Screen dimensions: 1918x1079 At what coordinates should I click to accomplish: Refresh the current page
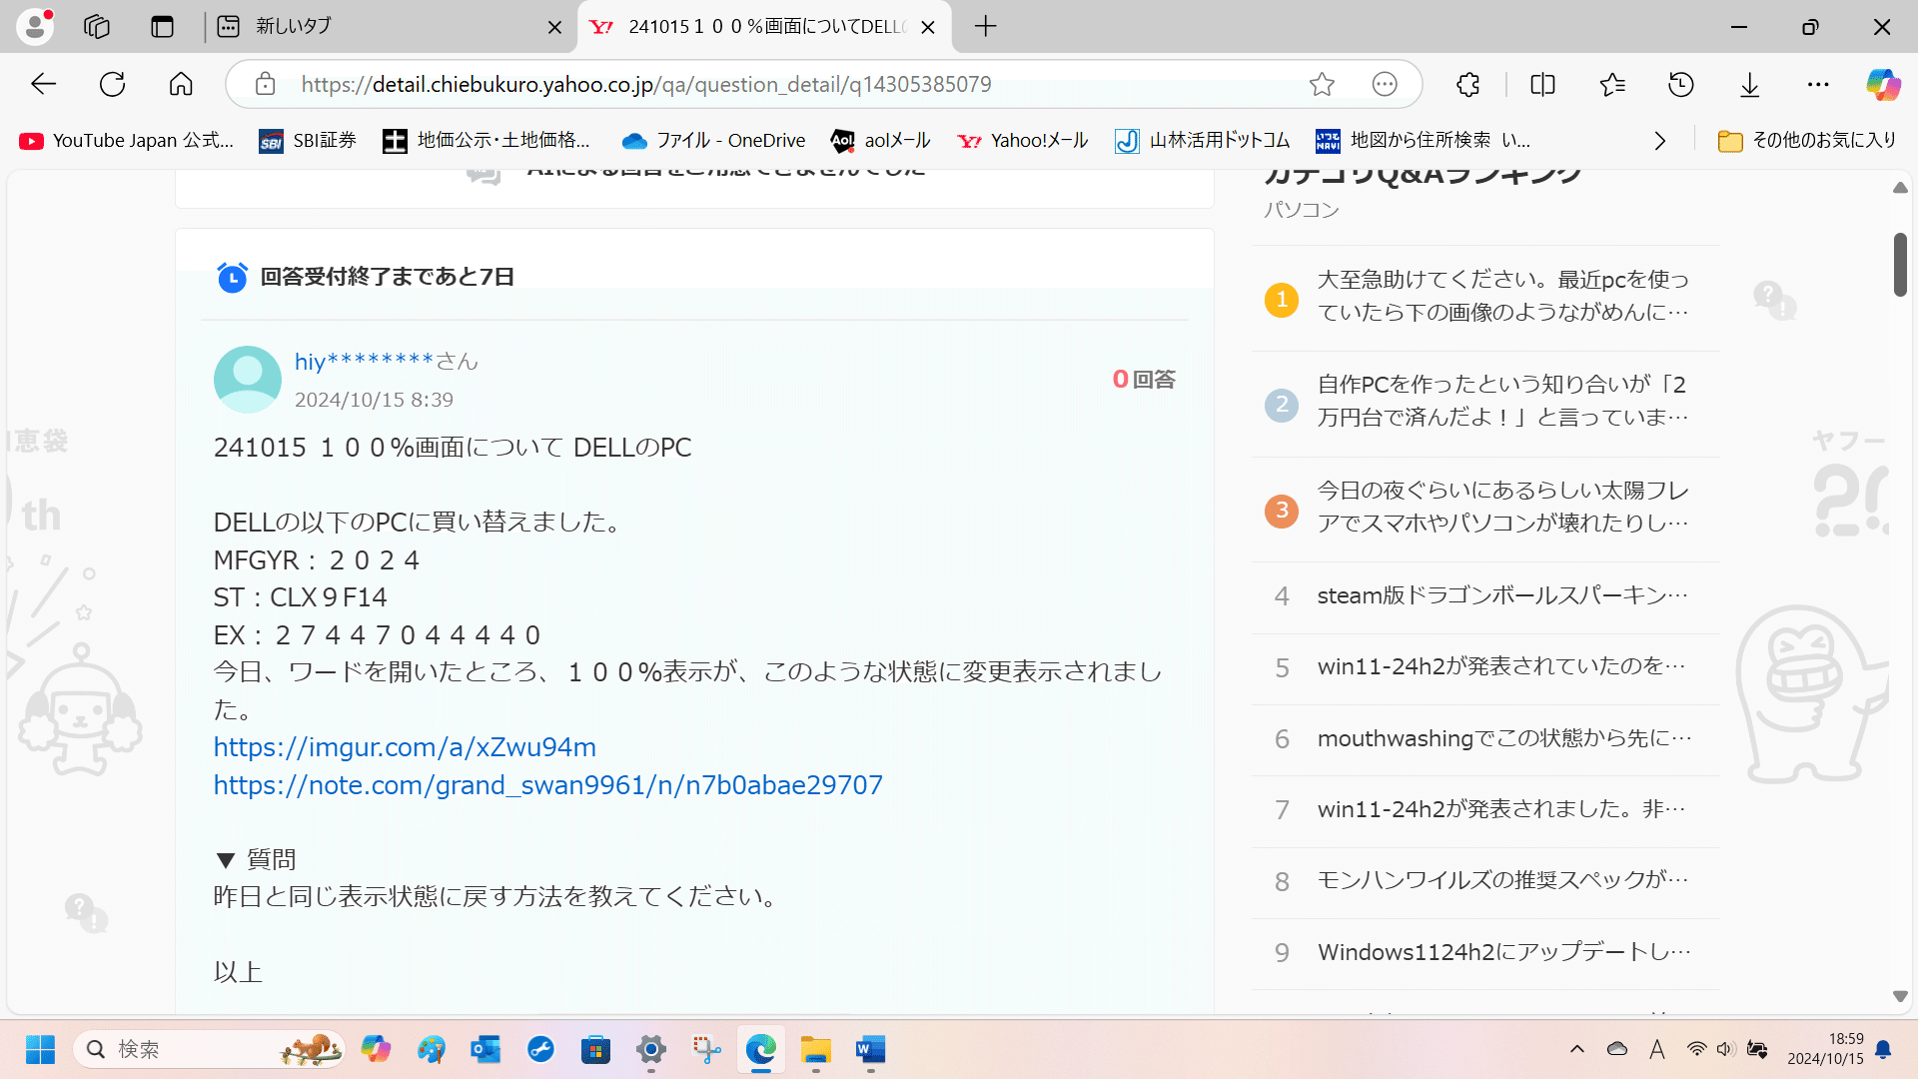point(112,84)
